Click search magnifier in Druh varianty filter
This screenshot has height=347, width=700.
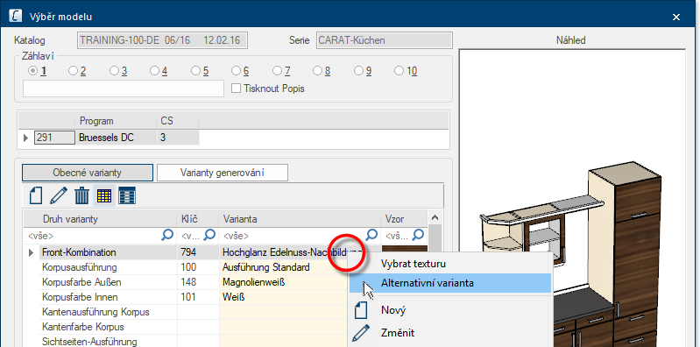coord(167,235)
